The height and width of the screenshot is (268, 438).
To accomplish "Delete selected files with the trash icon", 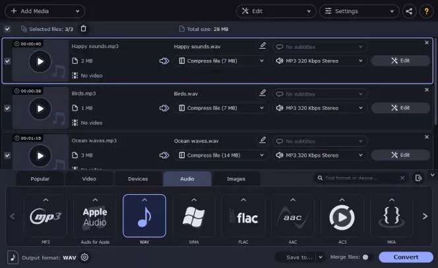I will [84, 29].
